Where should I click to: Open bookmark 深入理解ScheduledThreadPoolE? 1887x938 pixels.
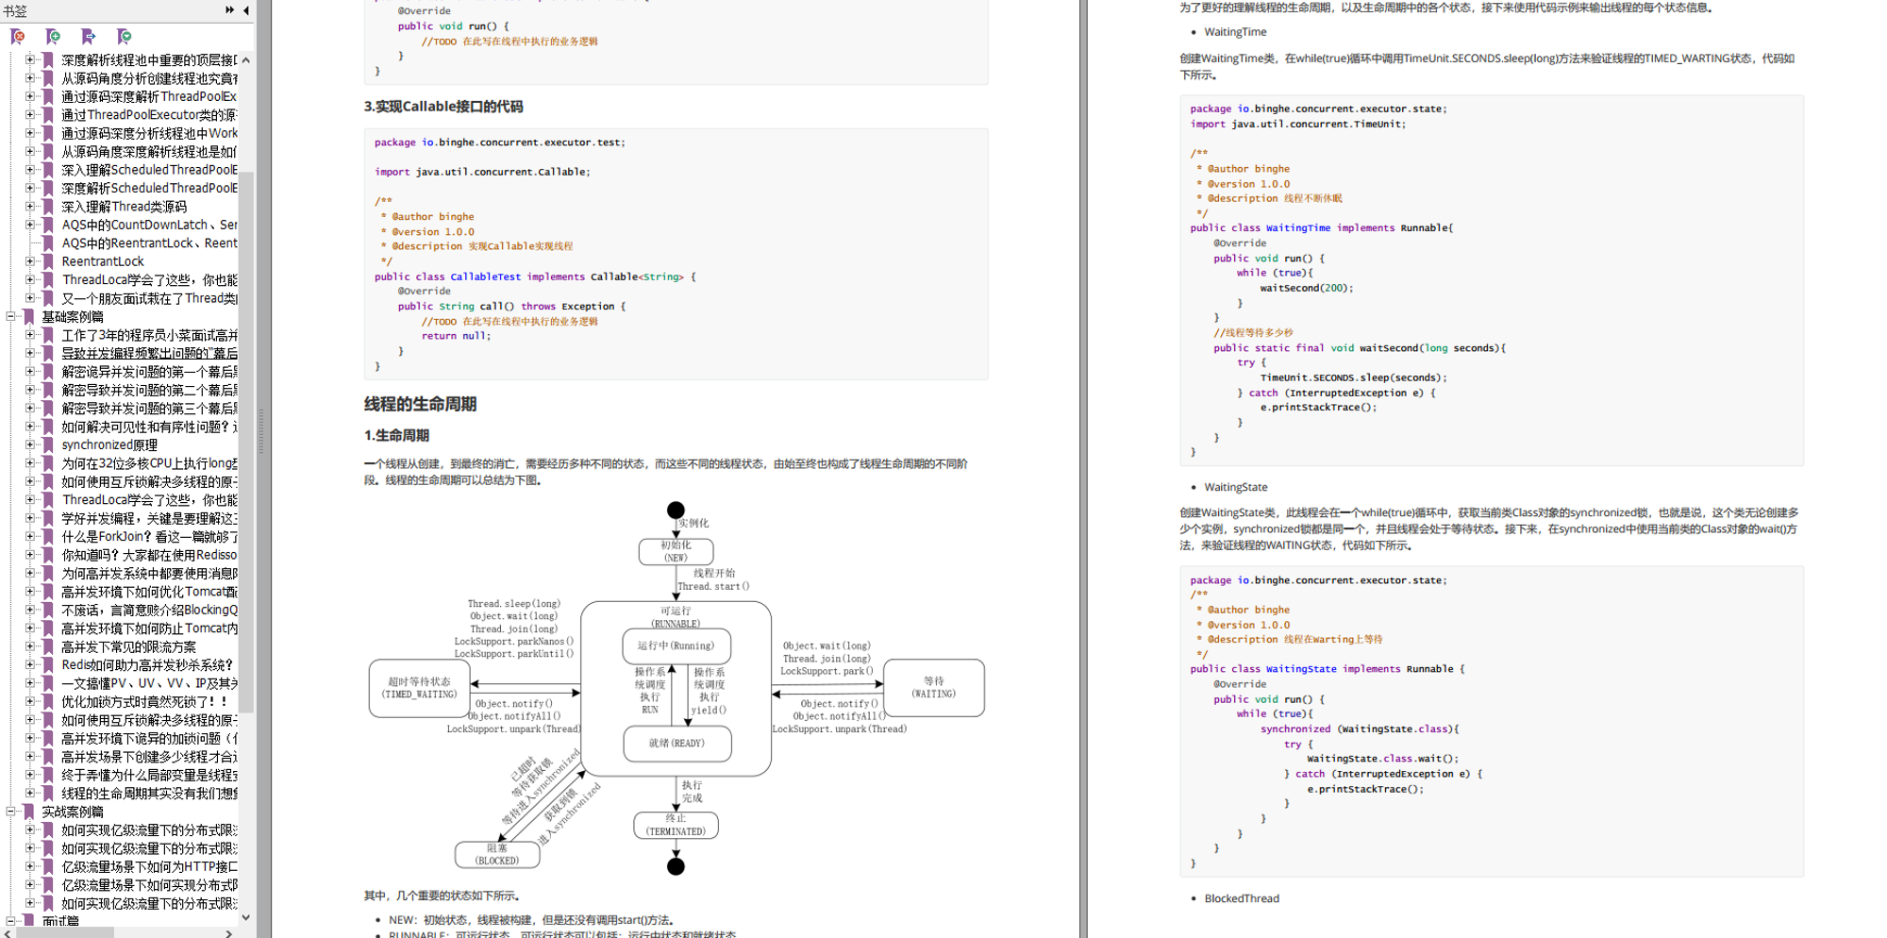click(149, 170)
